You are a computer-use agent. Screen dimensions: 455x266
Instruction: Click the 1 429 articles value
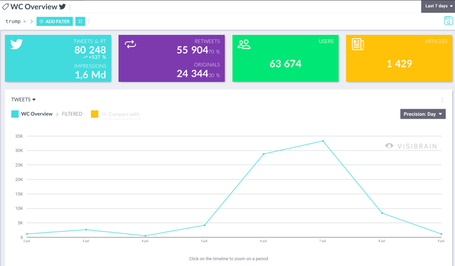tap(399, 64)
